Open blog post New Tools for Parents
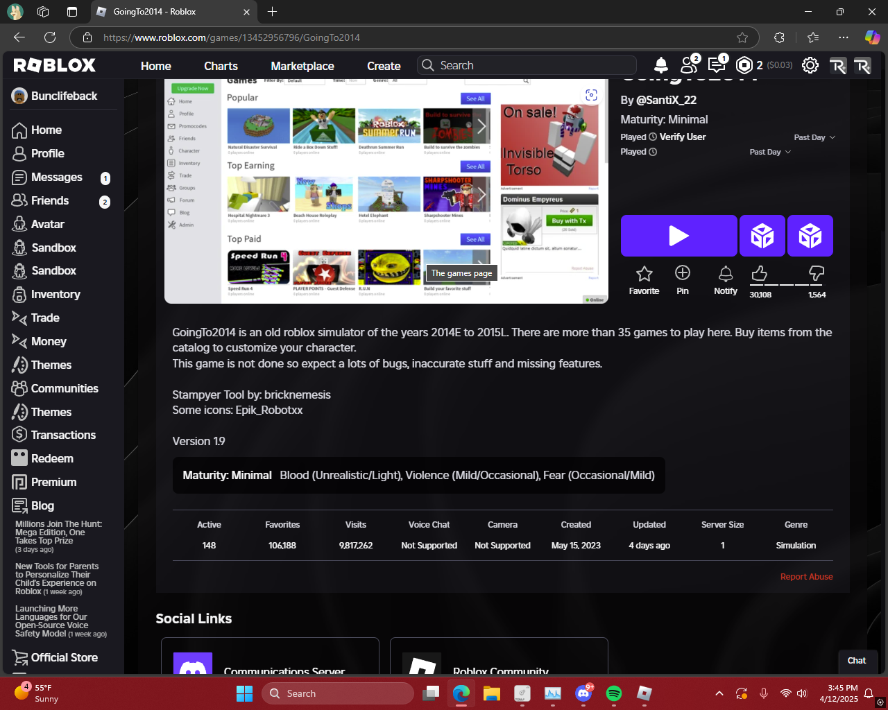 click(57, 579)
